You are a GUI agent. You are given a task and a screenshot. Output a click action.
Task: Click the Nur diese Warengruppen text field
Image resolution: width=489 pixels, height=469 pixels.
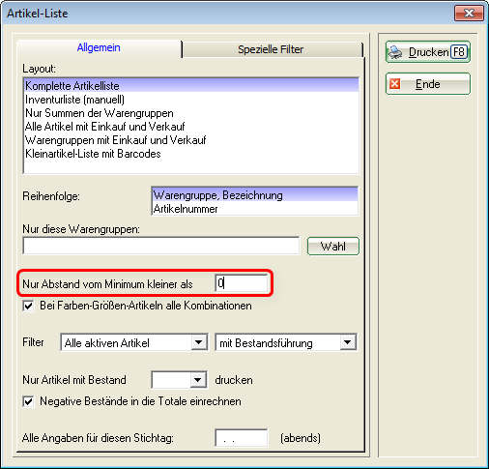pos(161,246)
